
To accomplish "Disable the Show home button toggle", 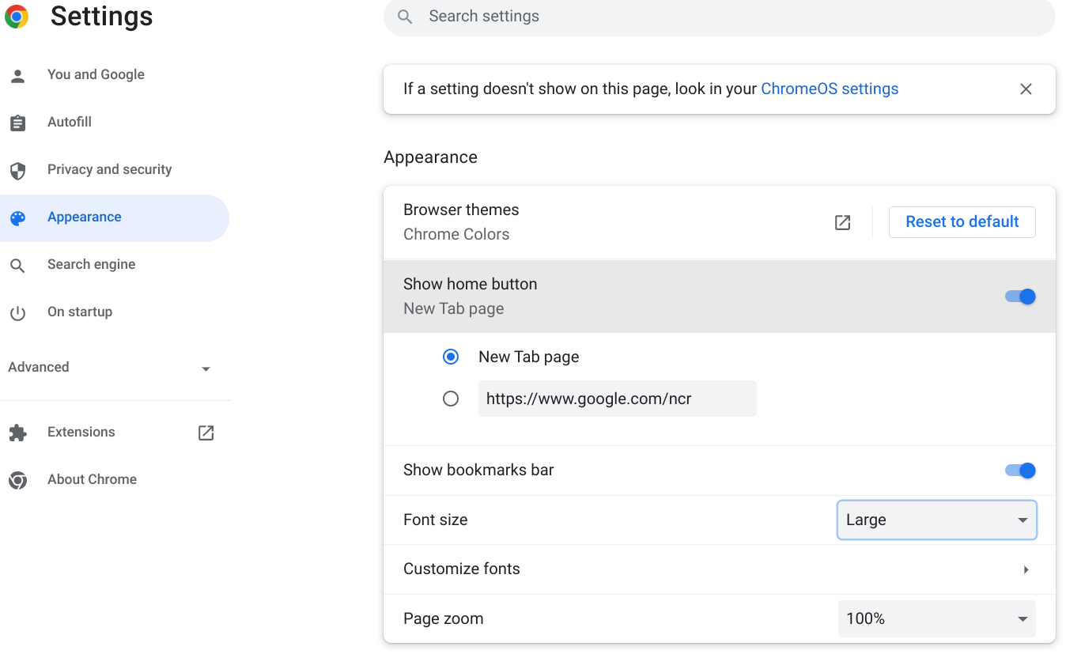I will pyautogui.click(x=1020, y=297).
